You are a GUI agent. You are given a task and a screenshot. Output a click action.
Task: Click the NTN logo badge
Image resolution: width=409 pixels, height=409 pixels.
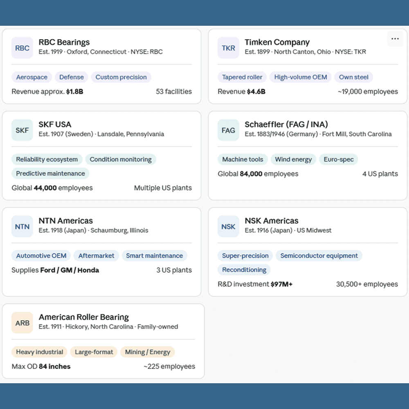[x=22, y=227]
